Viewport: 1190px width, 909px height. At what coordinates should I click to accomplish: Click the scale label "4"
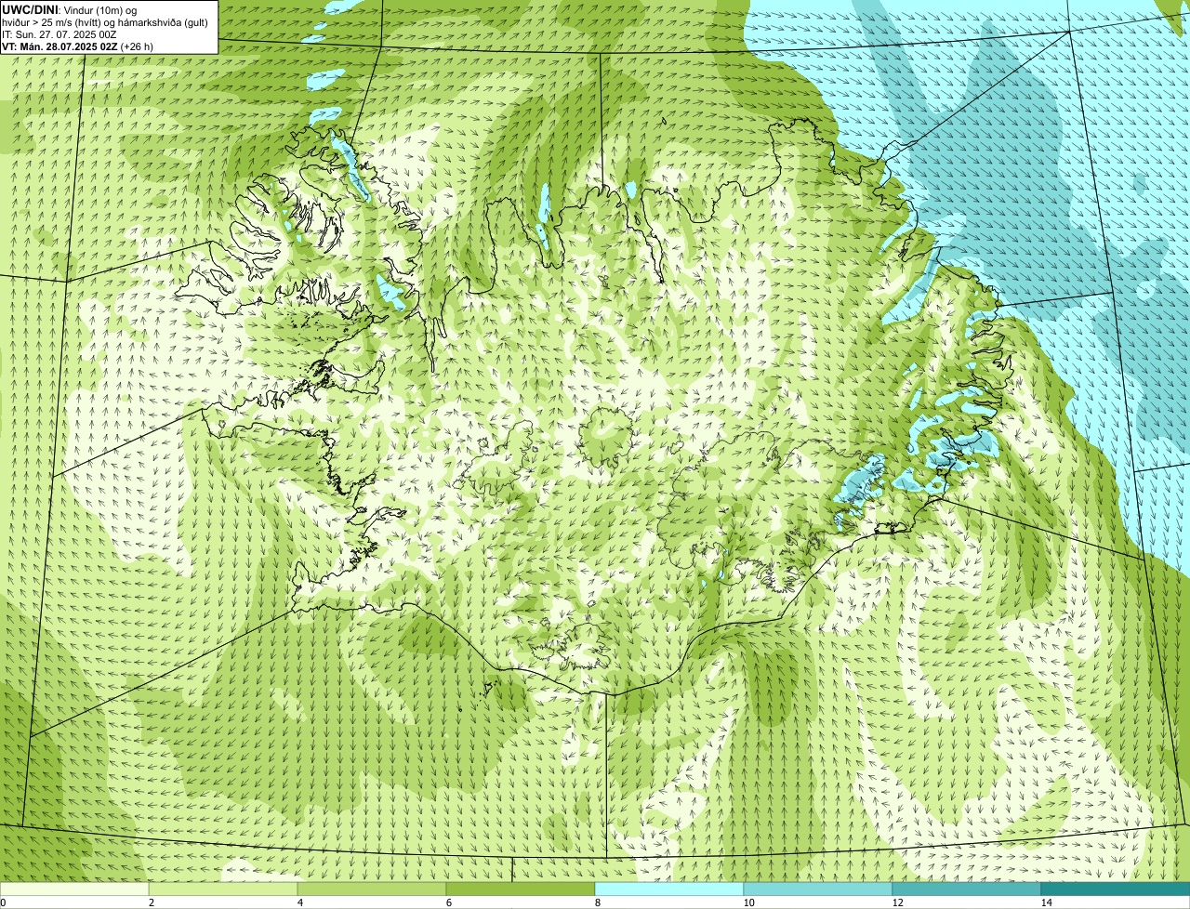tap(299, 902)
